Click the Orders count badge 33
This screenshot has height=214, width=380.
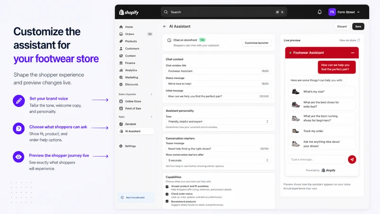[150, 34]
